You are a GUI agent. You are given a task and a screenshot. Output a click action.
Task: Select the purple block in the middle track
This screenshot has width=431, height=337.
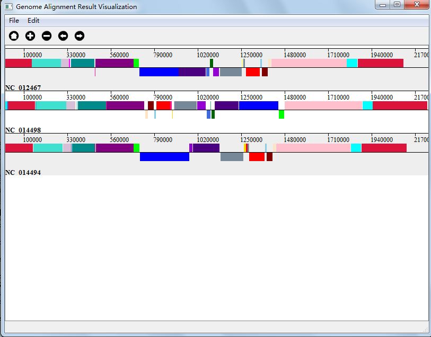click(125, 105)
